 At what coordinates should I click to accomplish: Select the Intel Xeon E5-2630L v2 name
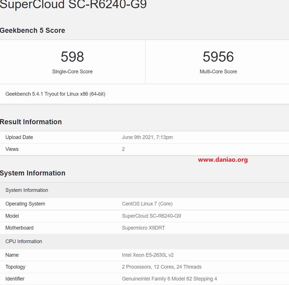coord(148,255)
